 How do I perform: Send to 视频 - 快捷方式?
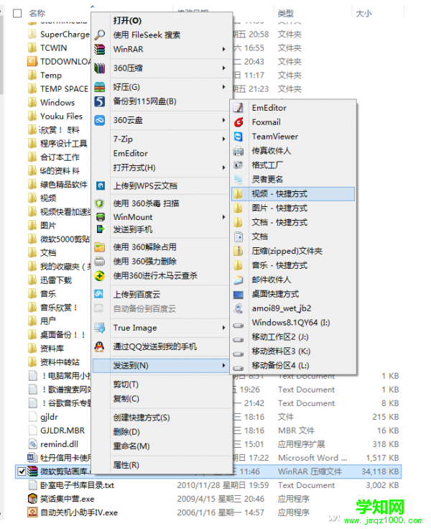click(x=293, y=194)
